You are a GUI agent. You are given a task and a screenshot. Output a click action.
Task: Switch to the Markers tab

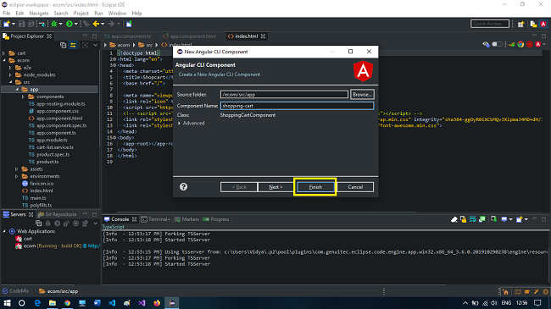point(187,219)
